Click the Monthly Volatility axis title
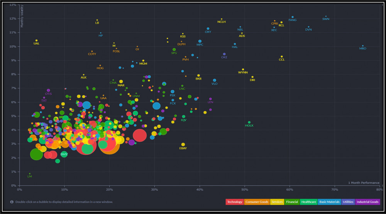386x214 pixels. point(22,16)
